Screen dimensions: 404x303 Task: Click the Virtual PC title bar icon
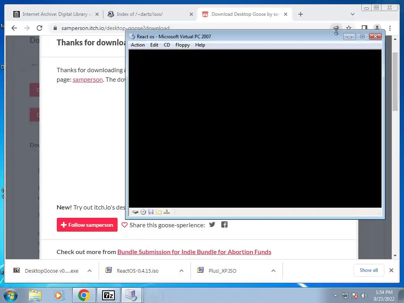pos(132,36)
